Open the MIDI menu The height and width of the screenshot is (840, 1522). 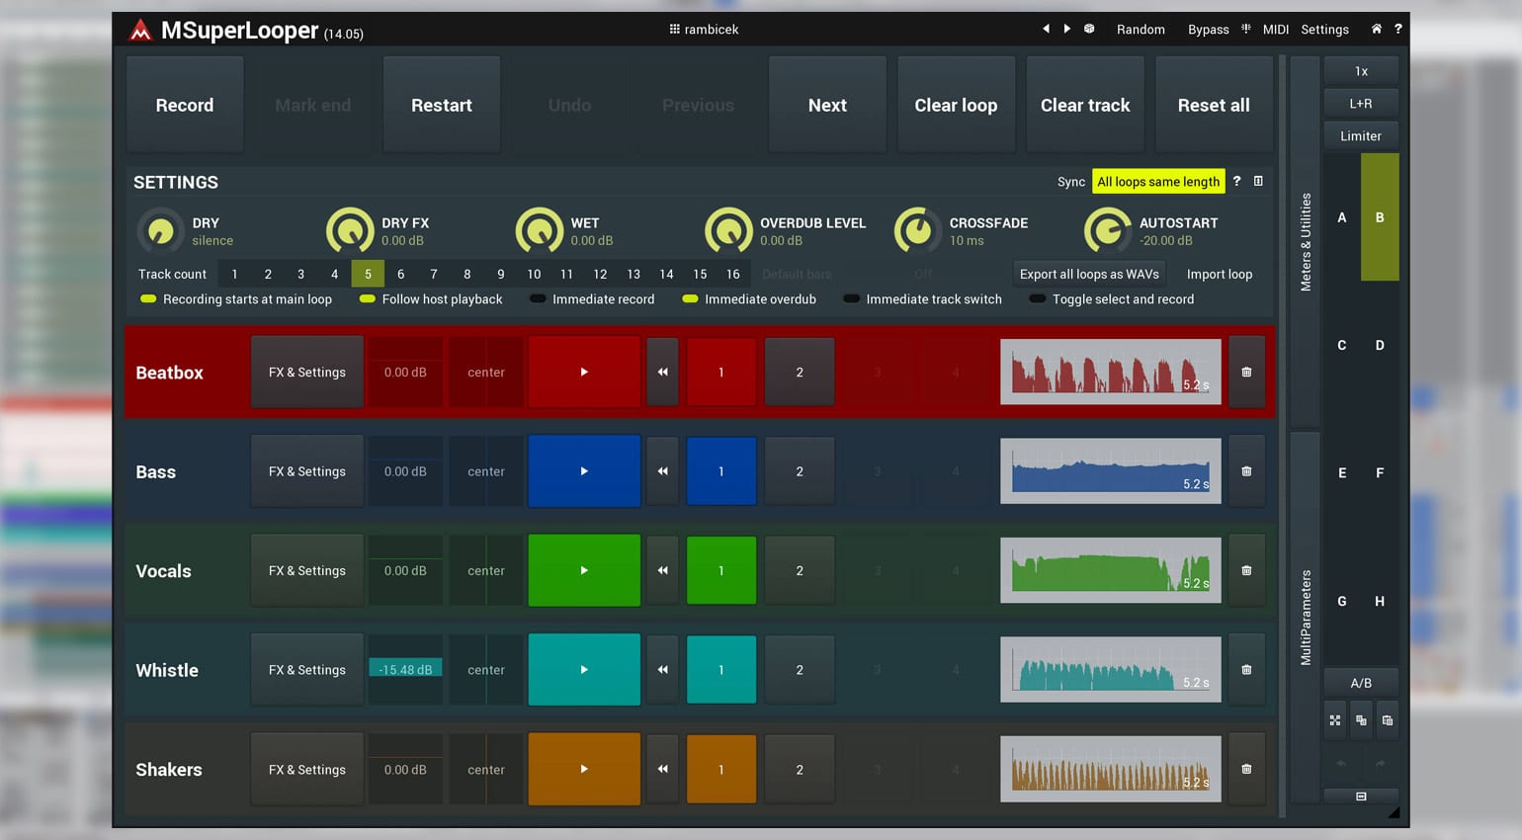point(1276,30)
